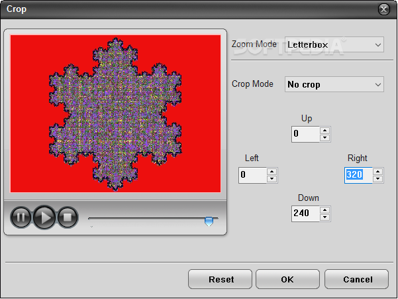Image resolution: width=398 pixels, height=299 pixels.
Task: Stop the video preview
Action: tap(68, 217)
